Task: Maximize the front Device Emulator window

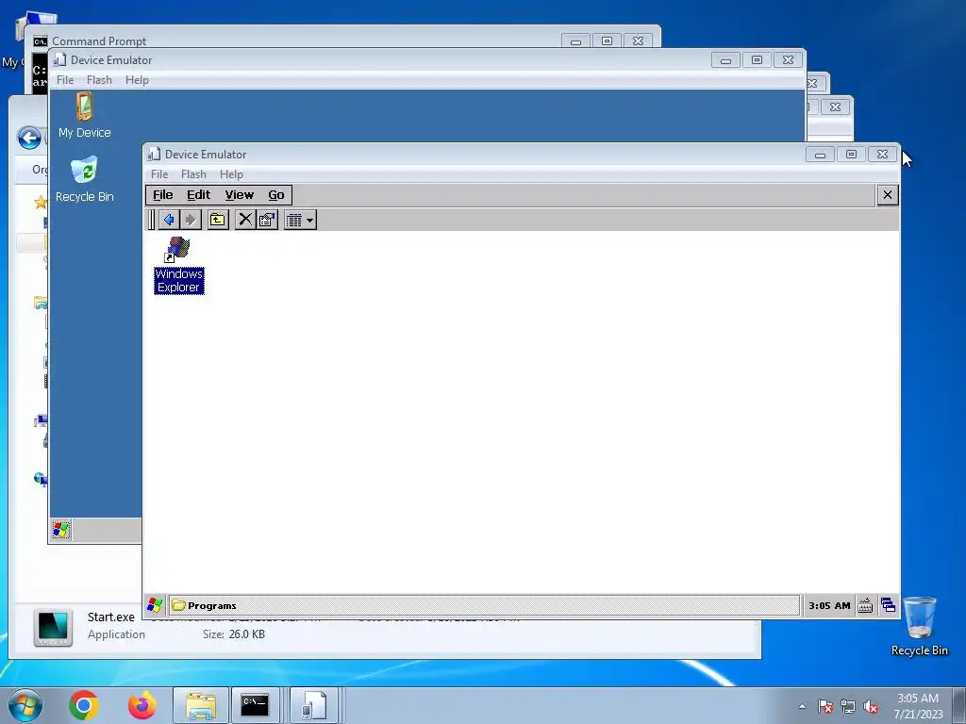Action: 852,154
